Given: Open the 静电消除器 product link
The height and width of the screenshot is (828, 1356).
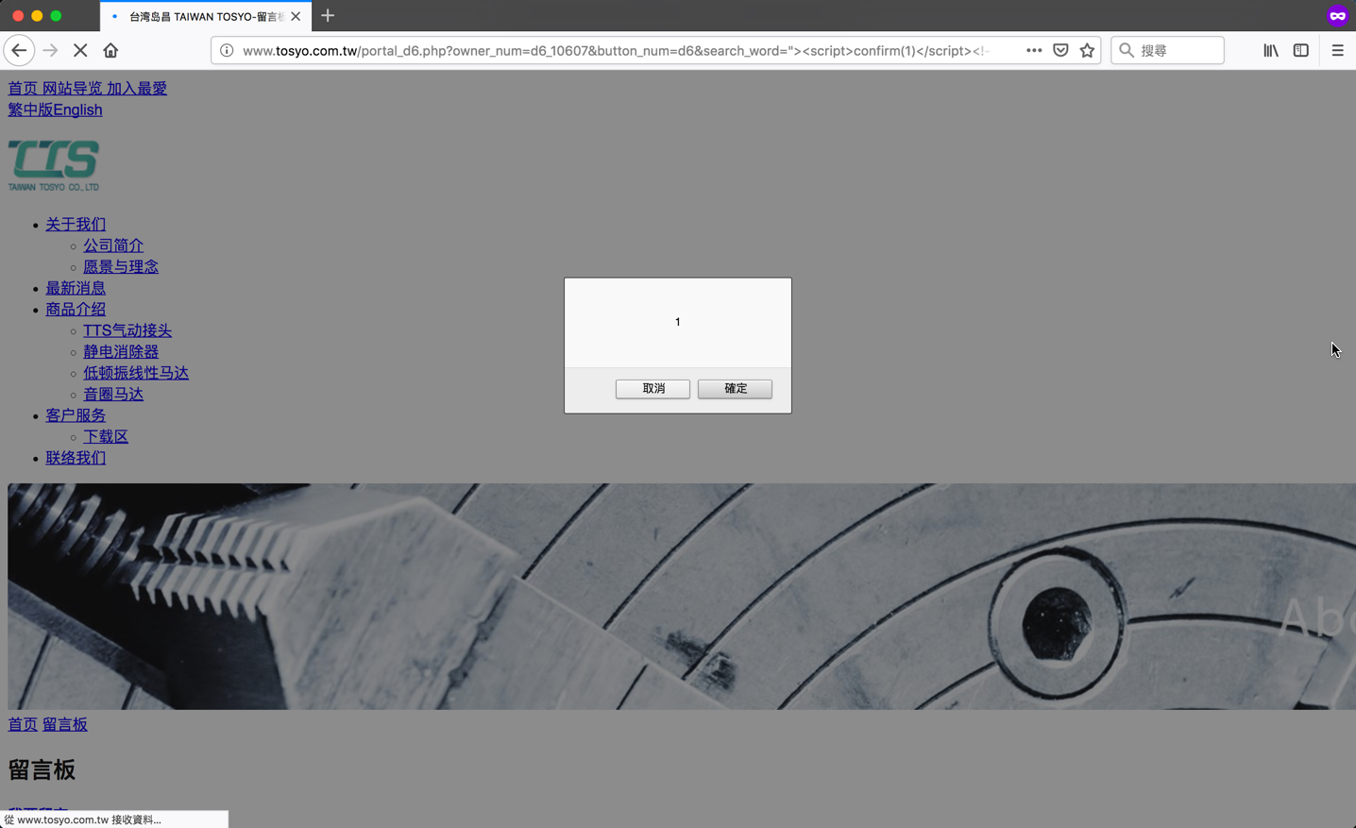Looking at the screenshot, I should coord(121,351).
